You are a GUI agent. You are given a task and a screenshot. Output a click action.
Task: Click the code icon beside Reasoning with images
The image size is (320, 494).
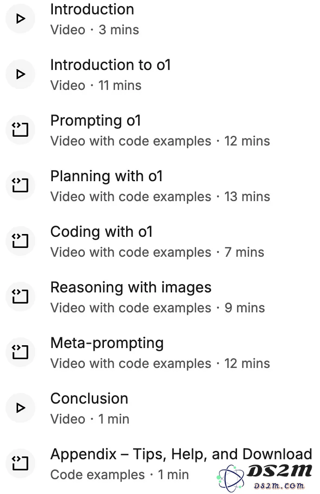(x=20, y=296)
